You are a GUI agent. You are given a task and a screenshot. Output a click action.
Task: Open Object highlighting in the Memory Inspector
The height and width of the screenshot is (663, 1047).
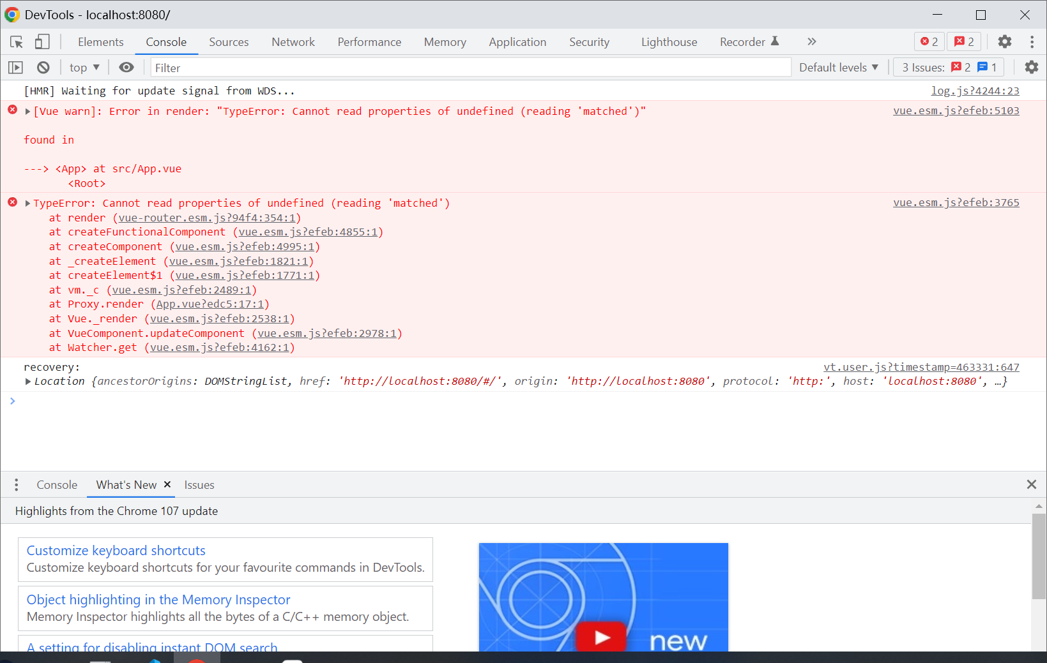click(158, 599)
